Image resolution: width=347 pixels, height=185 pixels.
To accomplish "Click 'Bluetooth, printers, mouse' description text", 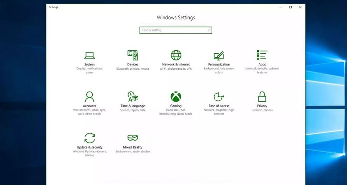I will pos(133,69).
